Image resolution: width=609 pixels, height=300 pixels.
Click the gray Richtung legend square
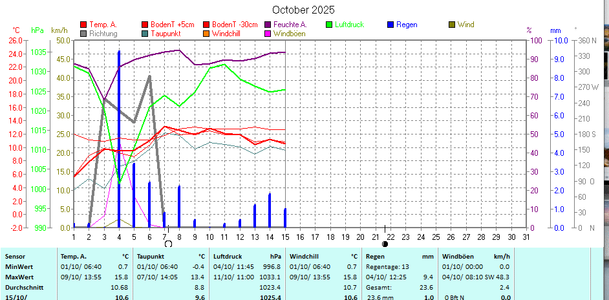(x=83, y=33)
